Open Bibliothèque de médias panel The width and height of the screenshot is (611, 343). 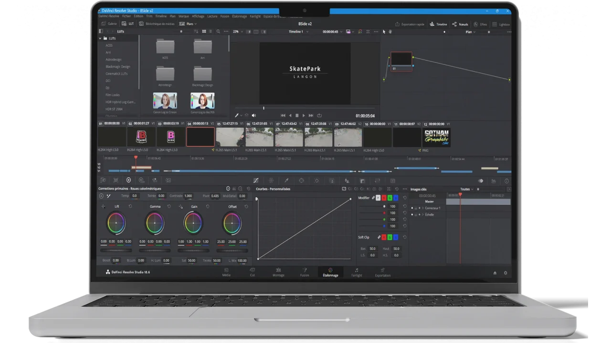[x=157, y=24]
